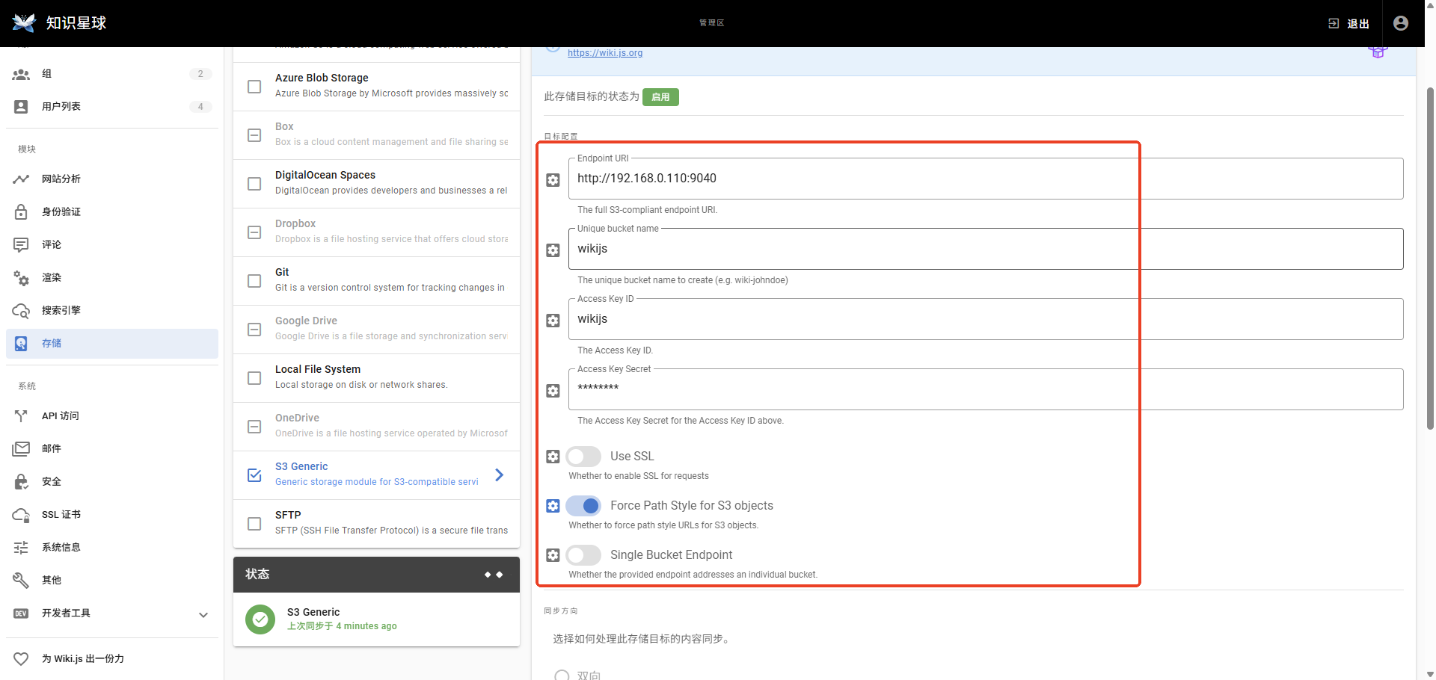Open S3 Generic settings with the arrow
The image size is (1436, 680).
point(499,475)
